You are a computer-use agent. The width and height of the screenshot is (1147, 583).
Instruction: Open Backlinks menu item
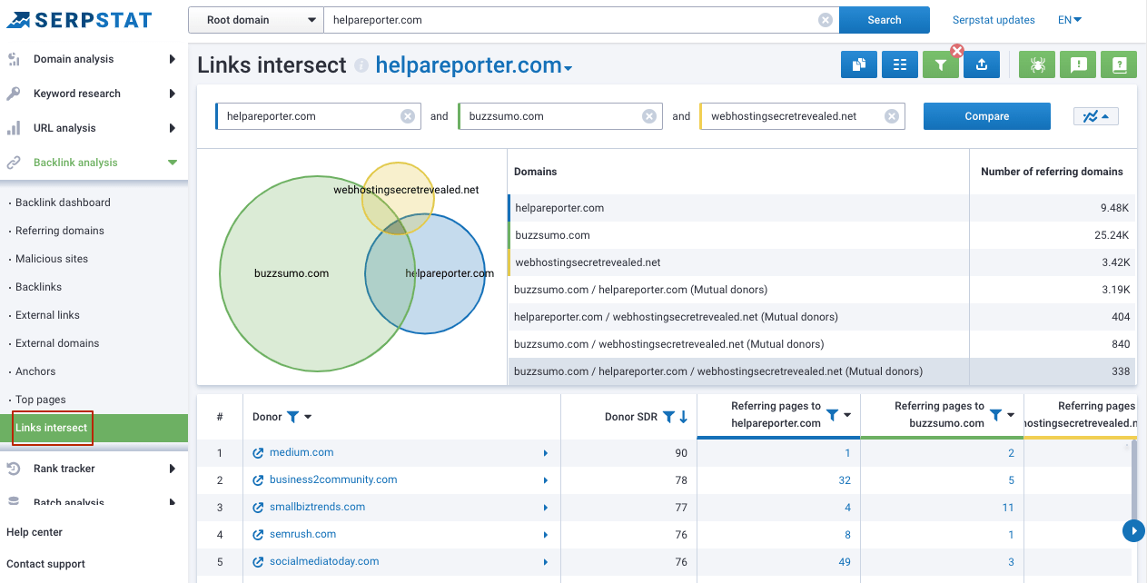click(38, 287)
